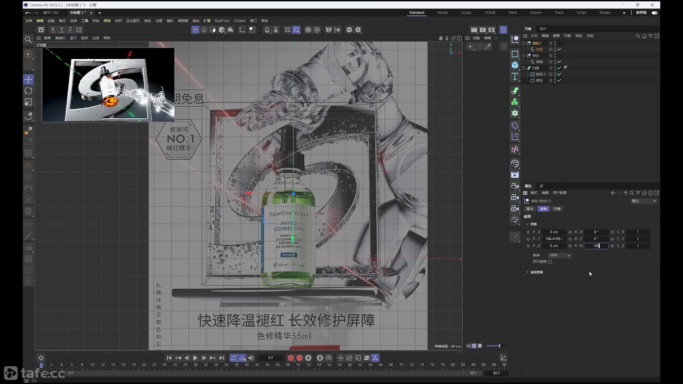Toggle the sound playback icon in timeline
The image size is (683, 384).
251,358
